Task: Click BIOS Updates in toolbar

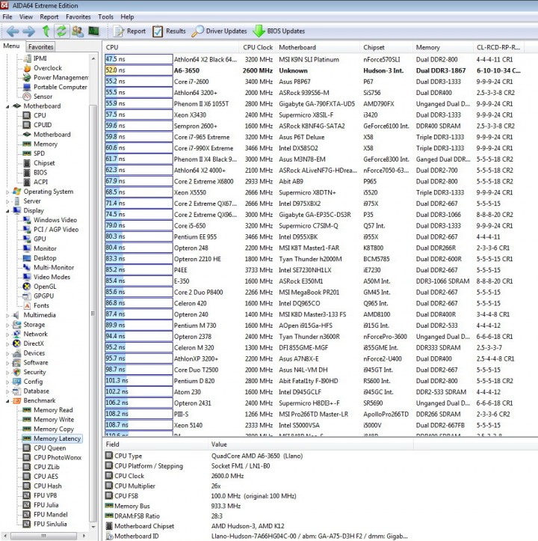Action: 279,31
